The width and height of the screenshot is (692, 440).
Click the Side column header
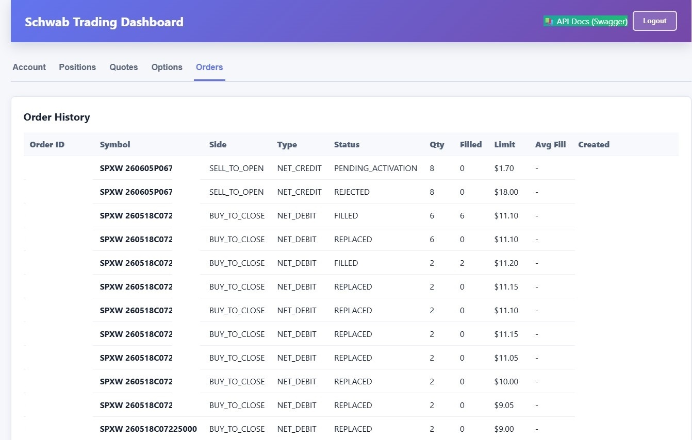click(218, 145)
